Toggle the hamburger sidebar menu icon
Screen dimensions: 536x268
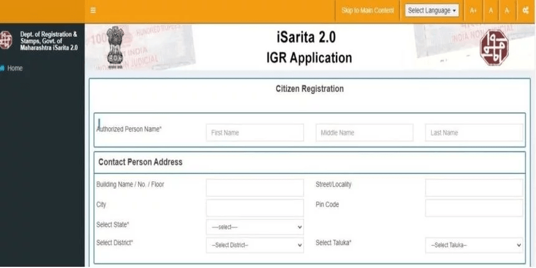[x=93, y=11]
